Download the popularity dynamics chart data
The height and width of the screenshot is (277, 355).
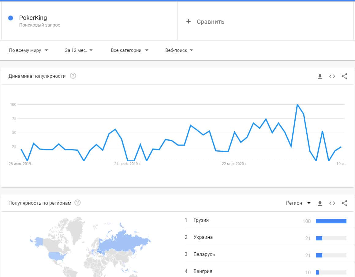point(320,76)
